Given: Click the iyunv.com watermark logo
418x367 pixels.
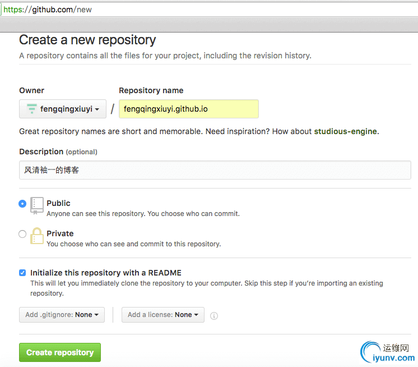Looking at the screenshot, I should (387, 352).
